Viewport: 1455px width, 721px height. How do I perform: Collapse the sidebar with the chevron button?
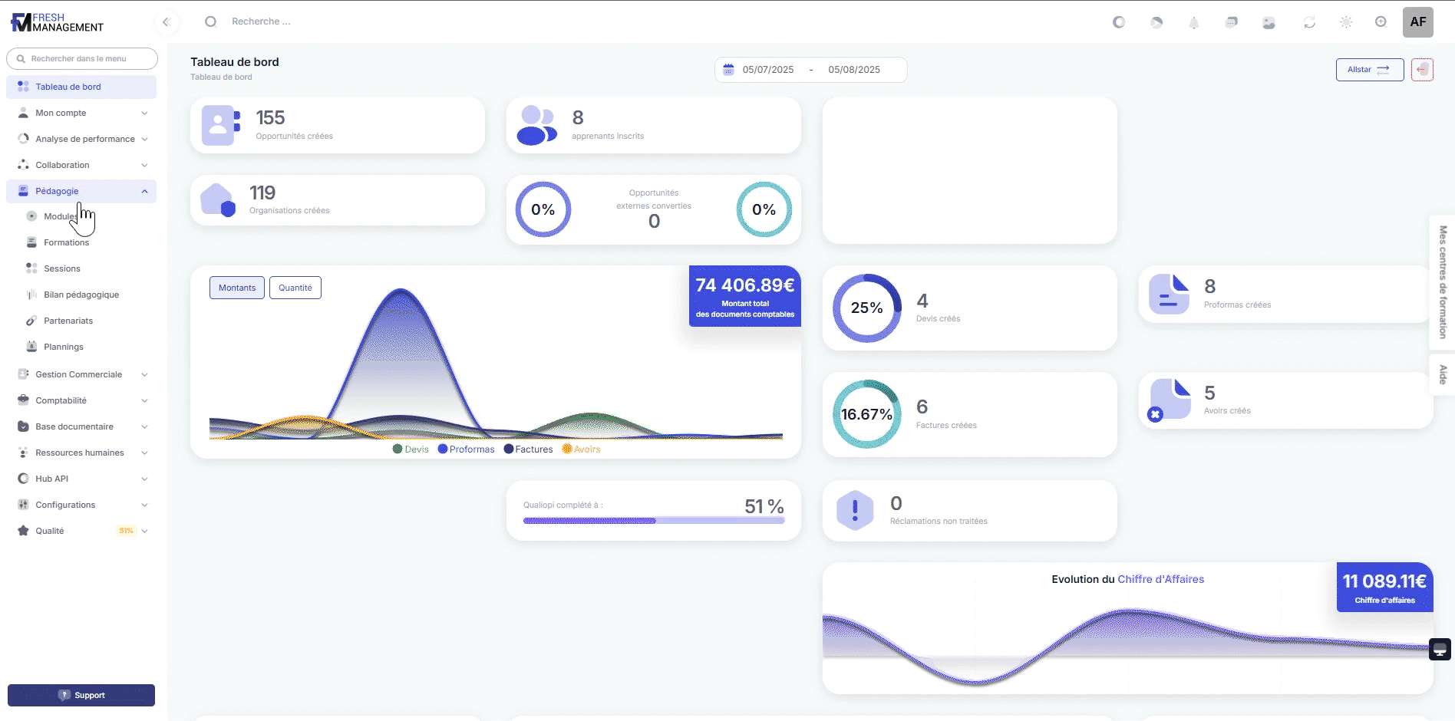coord(166,22)
